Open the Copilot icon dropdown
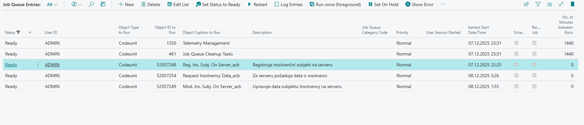 pos(76,4)
